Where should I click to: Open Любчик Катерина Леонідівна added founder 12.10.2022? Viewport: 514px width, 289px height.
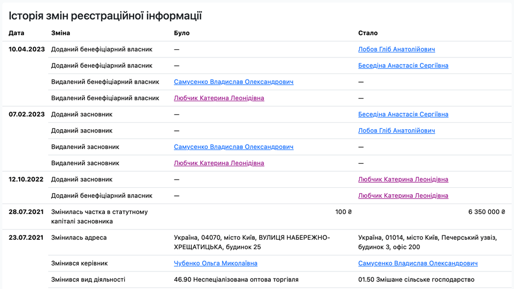point(403,180)
